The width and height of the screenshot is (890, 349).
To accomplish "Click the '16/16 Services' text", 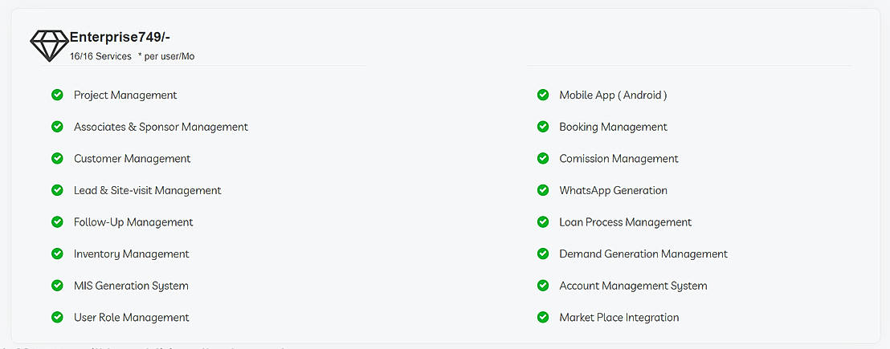I will click(100, 56).
